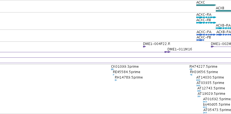The height and width of the screenshot is (114, 231).
Task: Click the RH74227.5prime EST glyph
Action: (x=191, y=69)
